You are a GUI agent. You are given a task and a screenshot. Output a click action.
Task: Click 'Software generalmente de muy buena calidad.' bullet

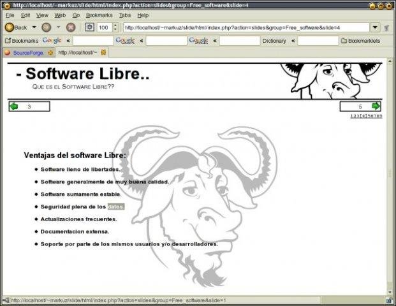pyautogui.click(x=105, y=182)
